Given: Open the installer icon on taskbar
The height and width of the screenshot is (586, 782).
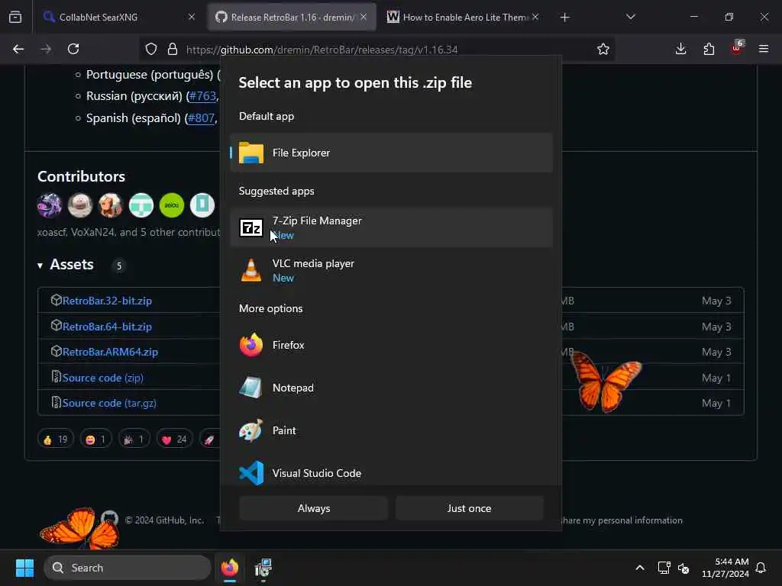Looking at the screenshot, I should pyautogui.click(x=263, y=568).
